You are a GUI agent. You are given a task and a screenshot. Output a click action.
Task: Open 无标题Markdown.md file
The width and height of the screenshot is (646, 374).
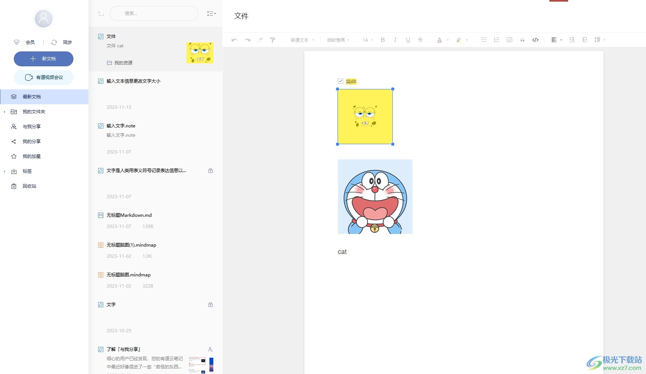click(156, 221)
